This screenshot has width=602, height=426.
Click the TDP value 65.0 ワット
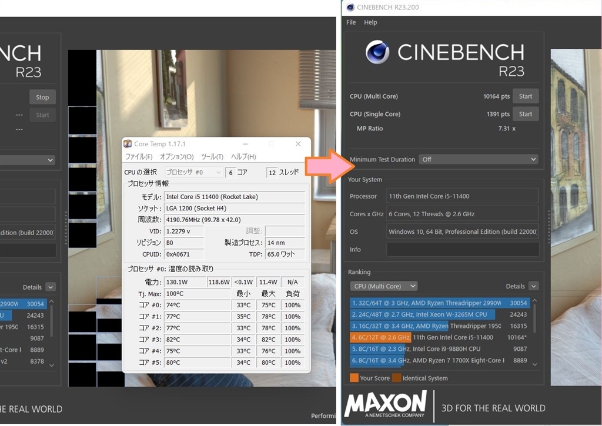pyautogui.click(x=285, y=254)
